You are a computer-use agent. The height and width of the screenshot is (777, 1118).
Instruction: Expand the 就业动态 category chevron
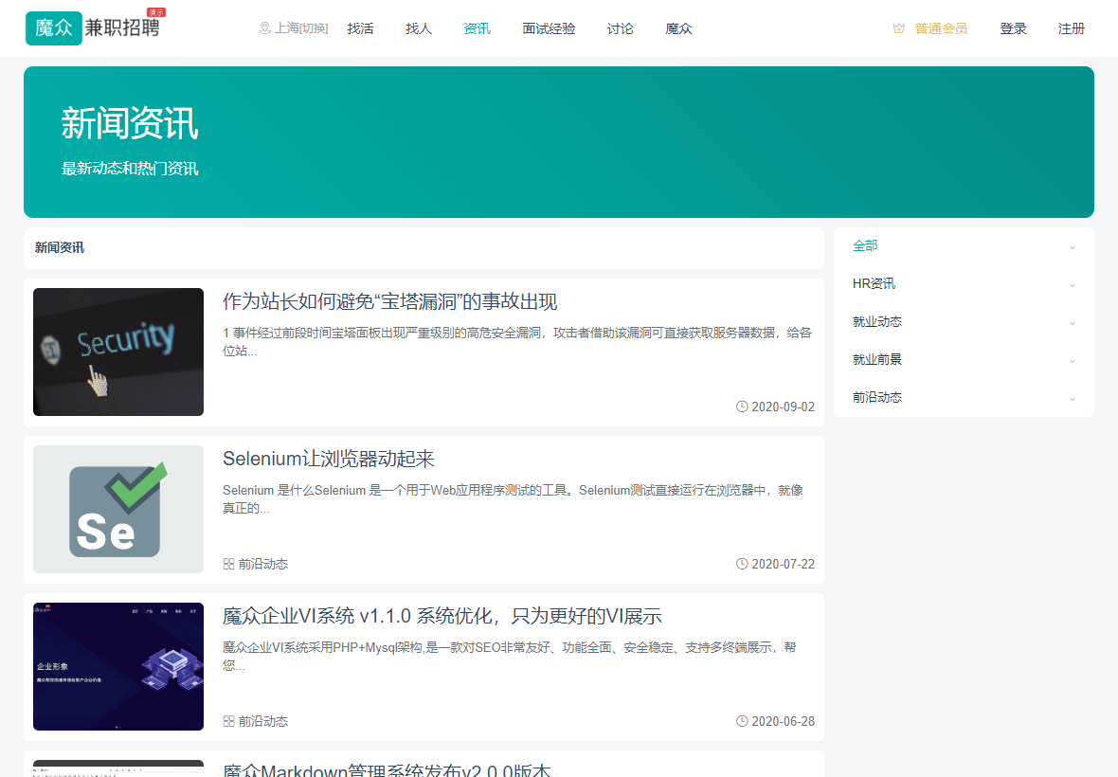click(1073, 323)
